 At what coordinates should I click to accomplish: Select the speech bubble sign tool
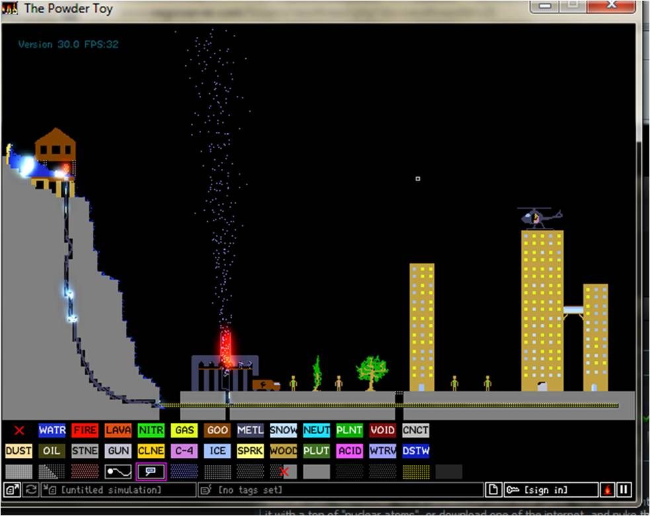pos(151,472)
